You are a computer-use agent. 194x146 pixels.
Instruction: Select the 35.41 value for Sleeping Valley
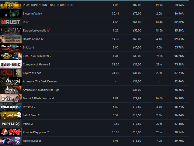click(x=116, y=14)
